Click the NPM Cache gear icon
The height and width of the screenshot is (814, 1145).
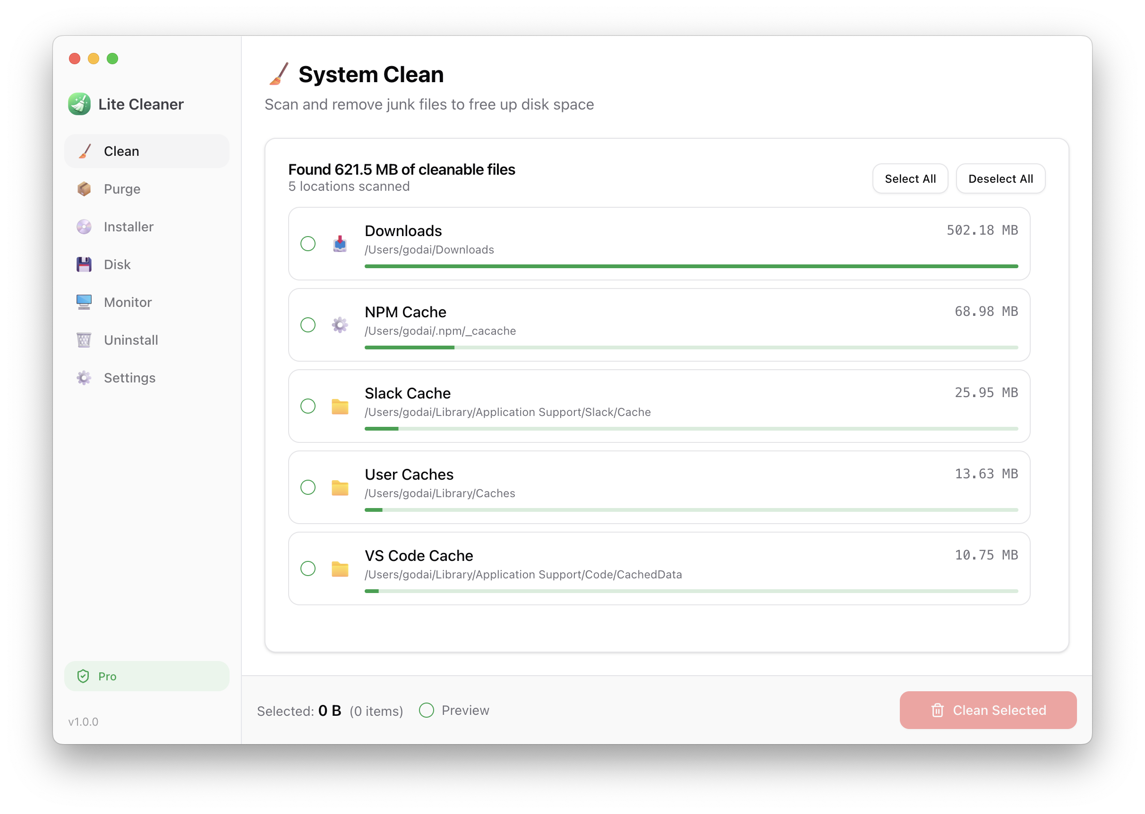(340, 325)
